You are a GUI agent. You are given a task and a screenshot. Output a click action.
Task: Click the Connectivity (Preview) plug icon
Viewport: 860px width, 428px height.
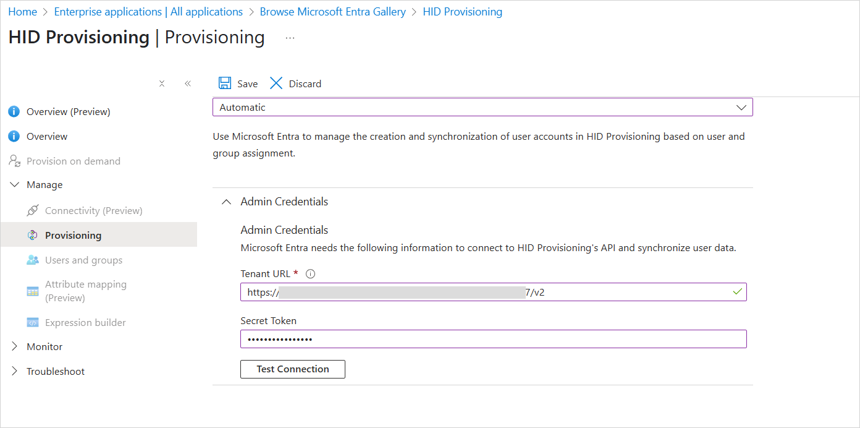[33, 210]
